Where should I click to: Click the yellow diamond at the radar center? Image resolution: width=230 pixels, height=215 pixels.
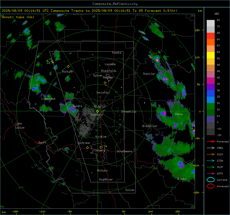(x=97, y=111)
